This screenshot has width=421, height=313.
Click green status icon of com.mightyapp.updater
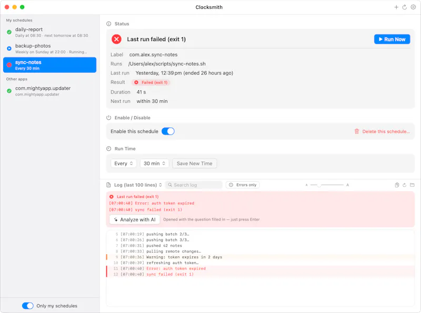click(x=9, y=91)
